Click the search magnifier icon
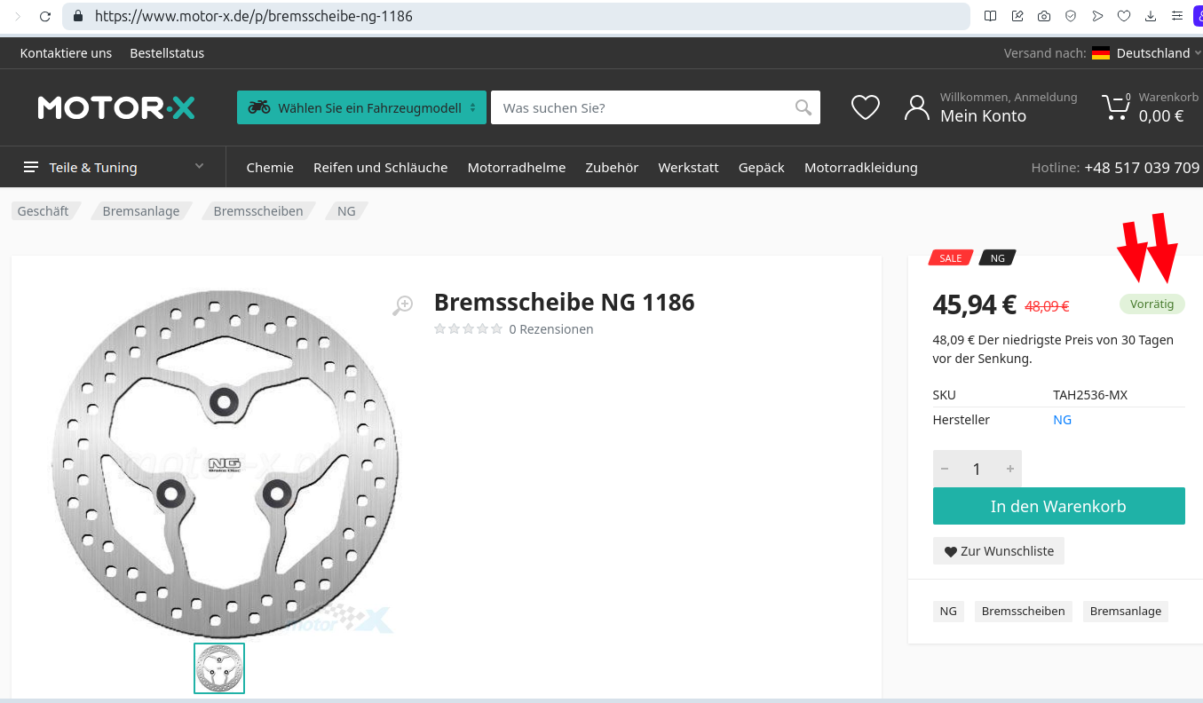Screen dimensions: 1203x703 point(803,107)
